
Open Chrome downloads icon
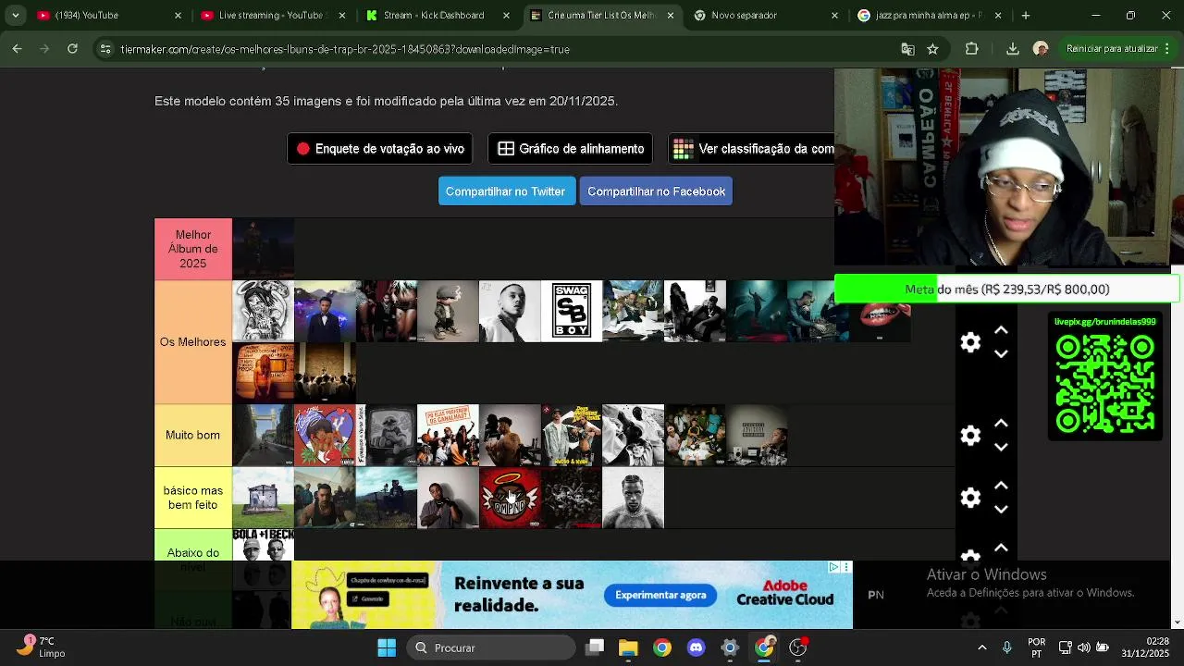pos(1012,49)
